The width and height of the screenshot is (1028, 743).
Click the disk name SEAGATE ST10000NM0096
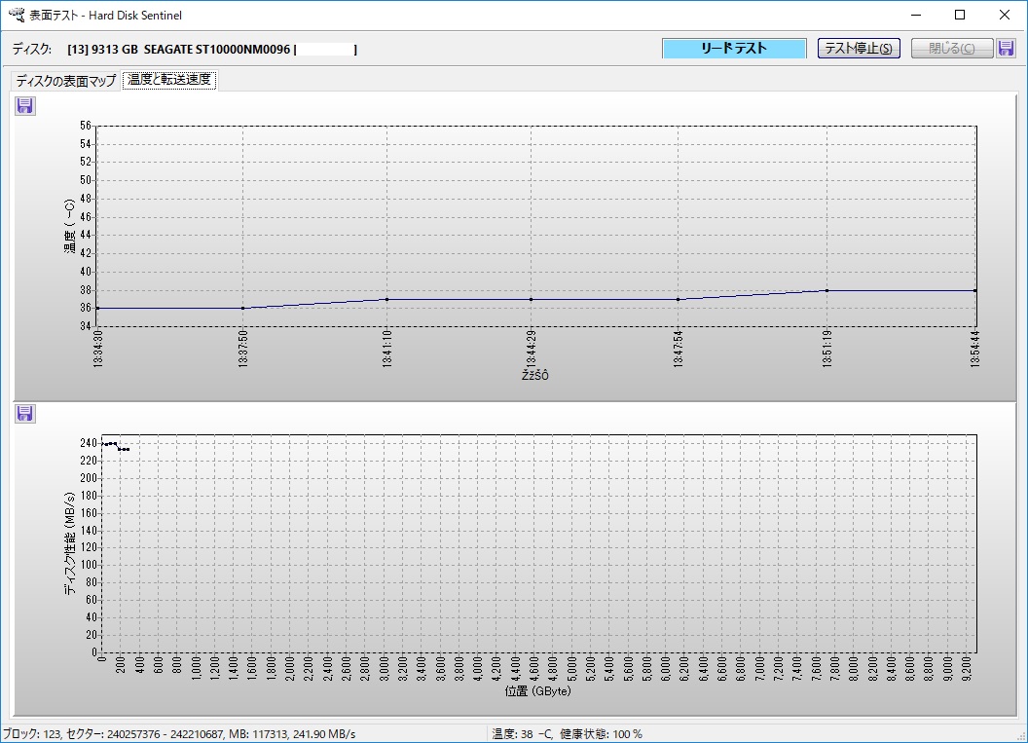(217, 50)
